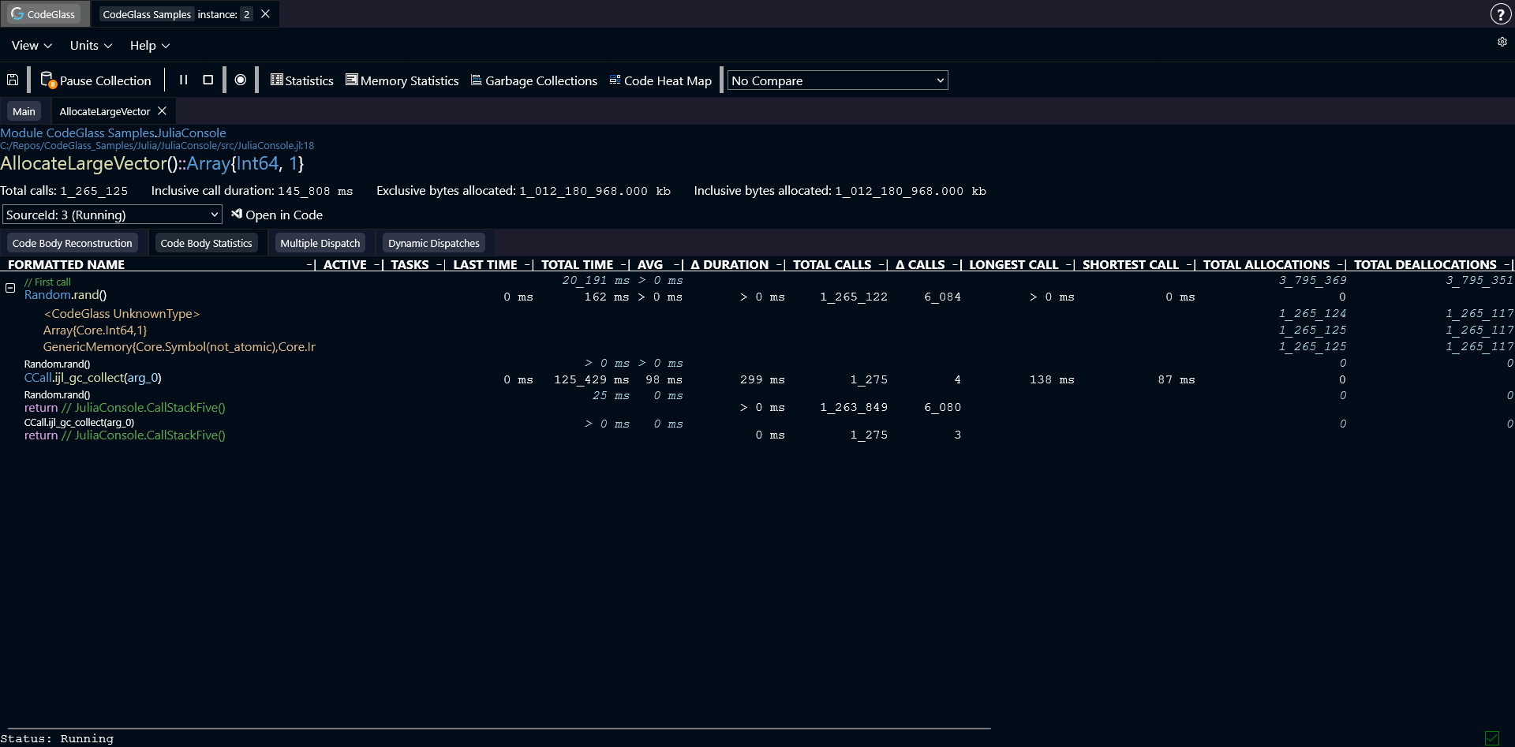
Task: Open the settings gear below help icon
Action: pos(1502,42)
